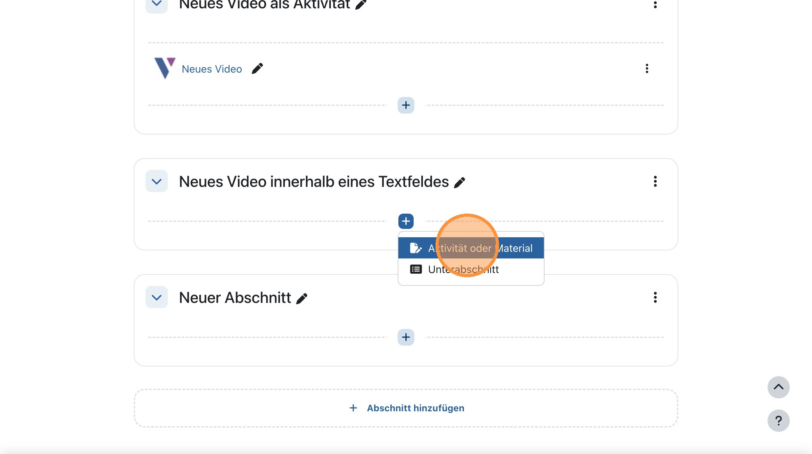This screenshot has height=454, width=812.
Task: Collapse the Neues Video innerhalb eines Textfeldes section
Action: point(156,181)
